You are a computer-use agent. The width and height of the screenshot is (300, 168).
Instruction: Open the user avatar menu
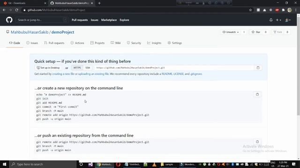287,20
